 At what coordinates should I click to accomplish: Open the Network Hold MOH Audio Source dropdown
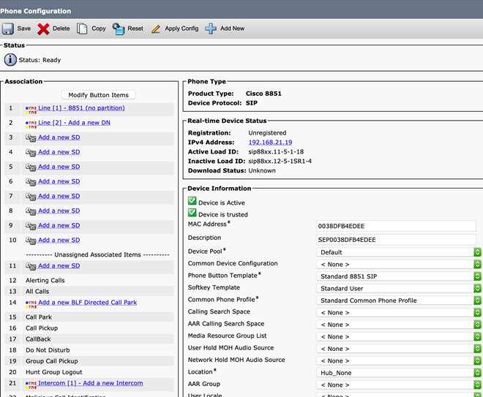pyautogui.click(x=399, y=360)
